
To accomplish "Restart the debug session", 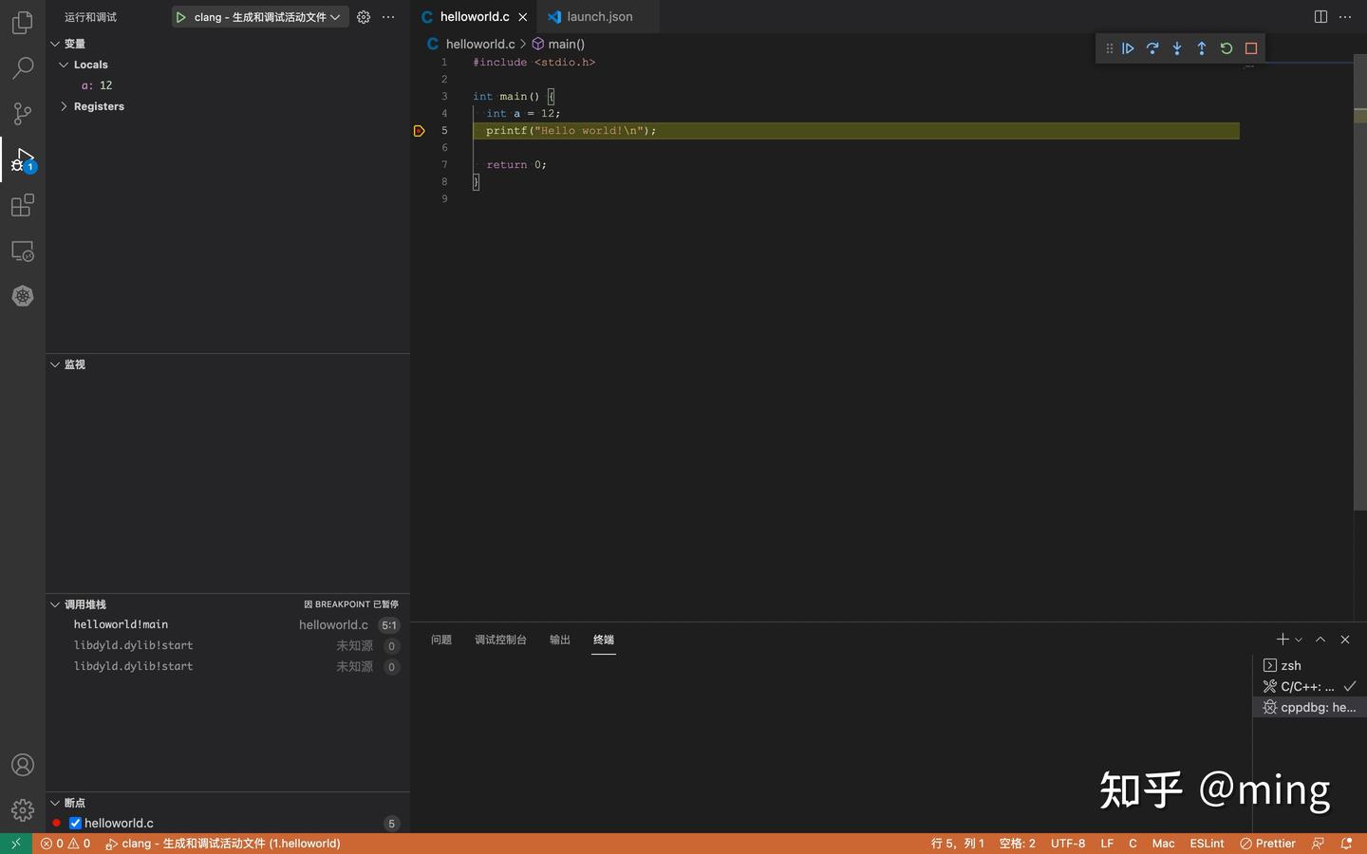I will [1227, 48].
